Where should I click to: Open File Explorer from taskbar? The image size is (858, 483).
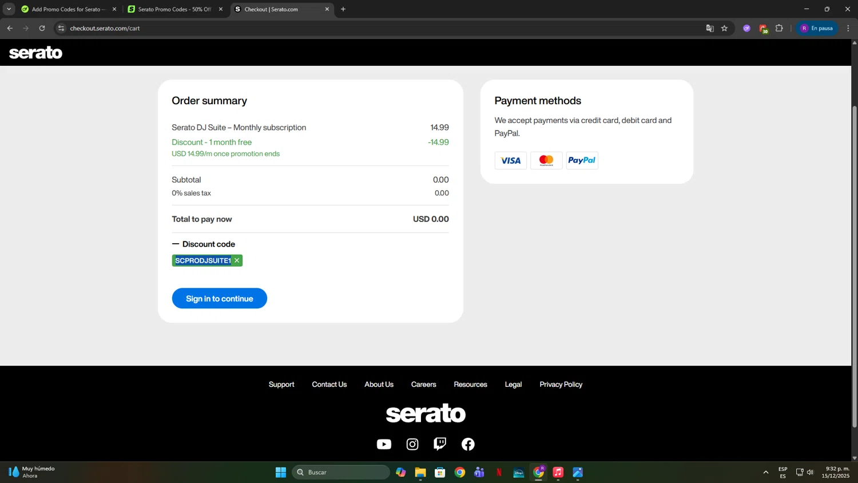point(420,472)
